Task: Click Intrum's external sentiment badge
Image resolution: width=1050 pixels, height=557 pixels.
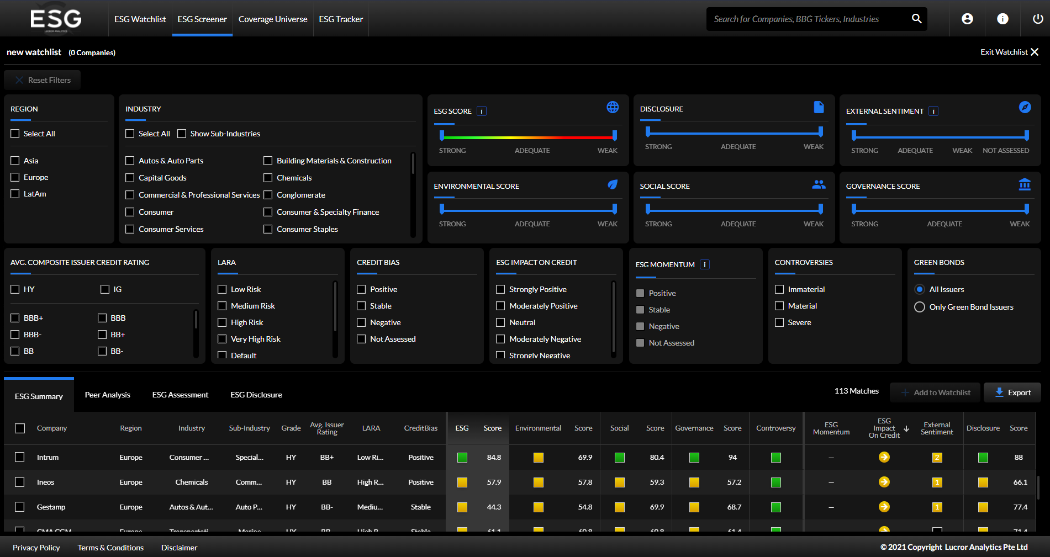Action: pos(937,457)
